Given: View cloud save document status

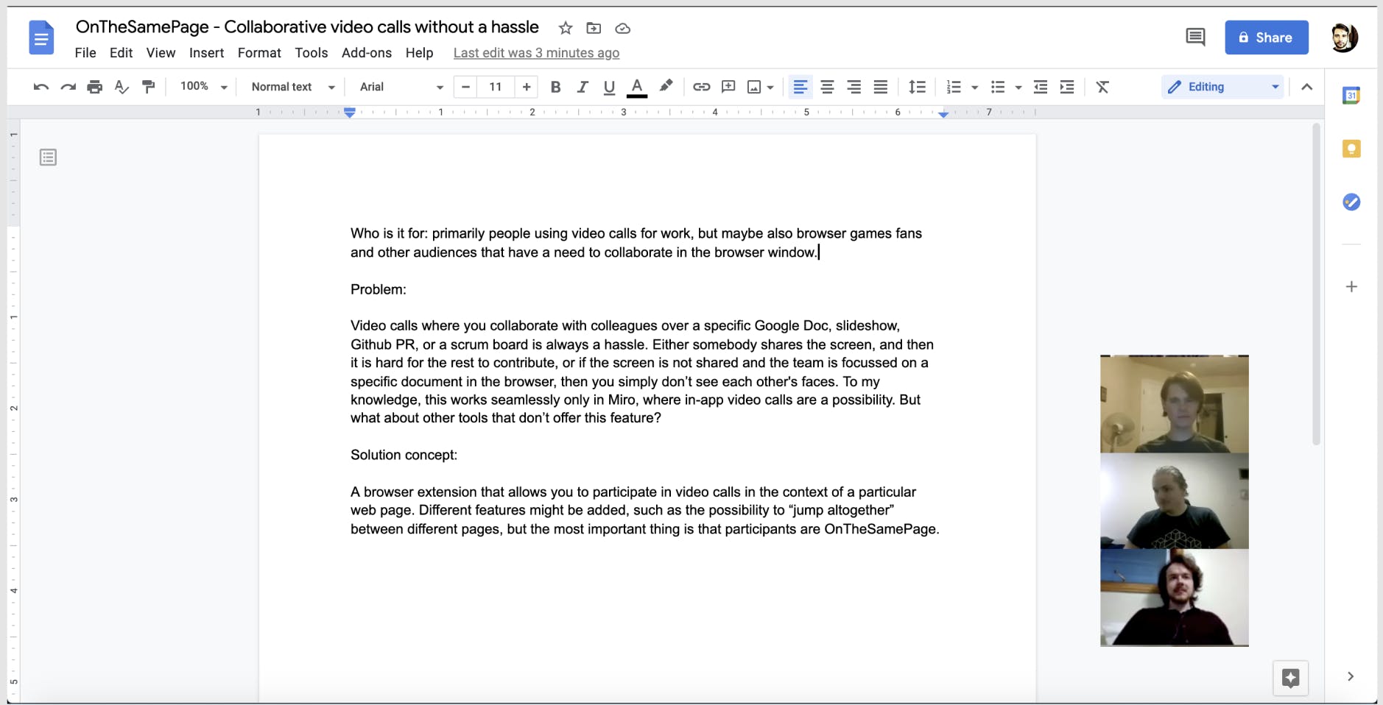Looking at the screenshot, I should tap(622, 28).
